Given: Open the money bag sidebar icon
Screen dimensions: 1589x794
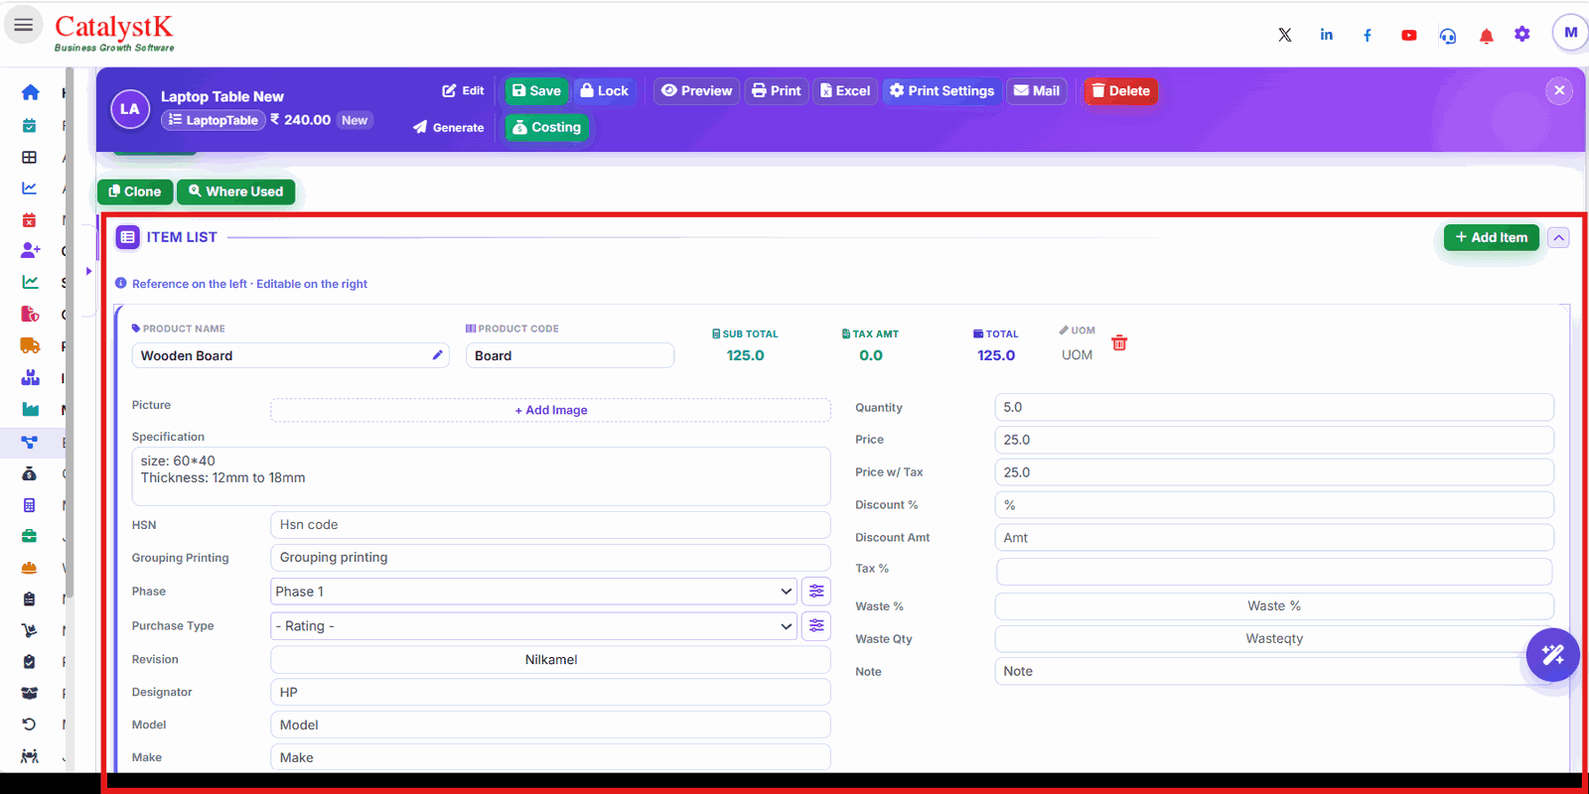Looking at the screenshot, I should click(x=30, y=473).
